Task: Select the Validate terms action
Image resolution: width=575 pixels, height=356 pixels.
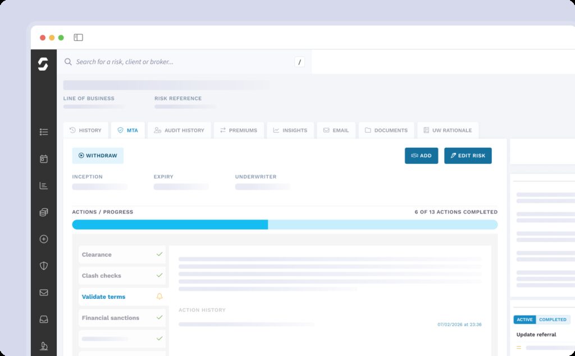Action: [x=103, y=296]
